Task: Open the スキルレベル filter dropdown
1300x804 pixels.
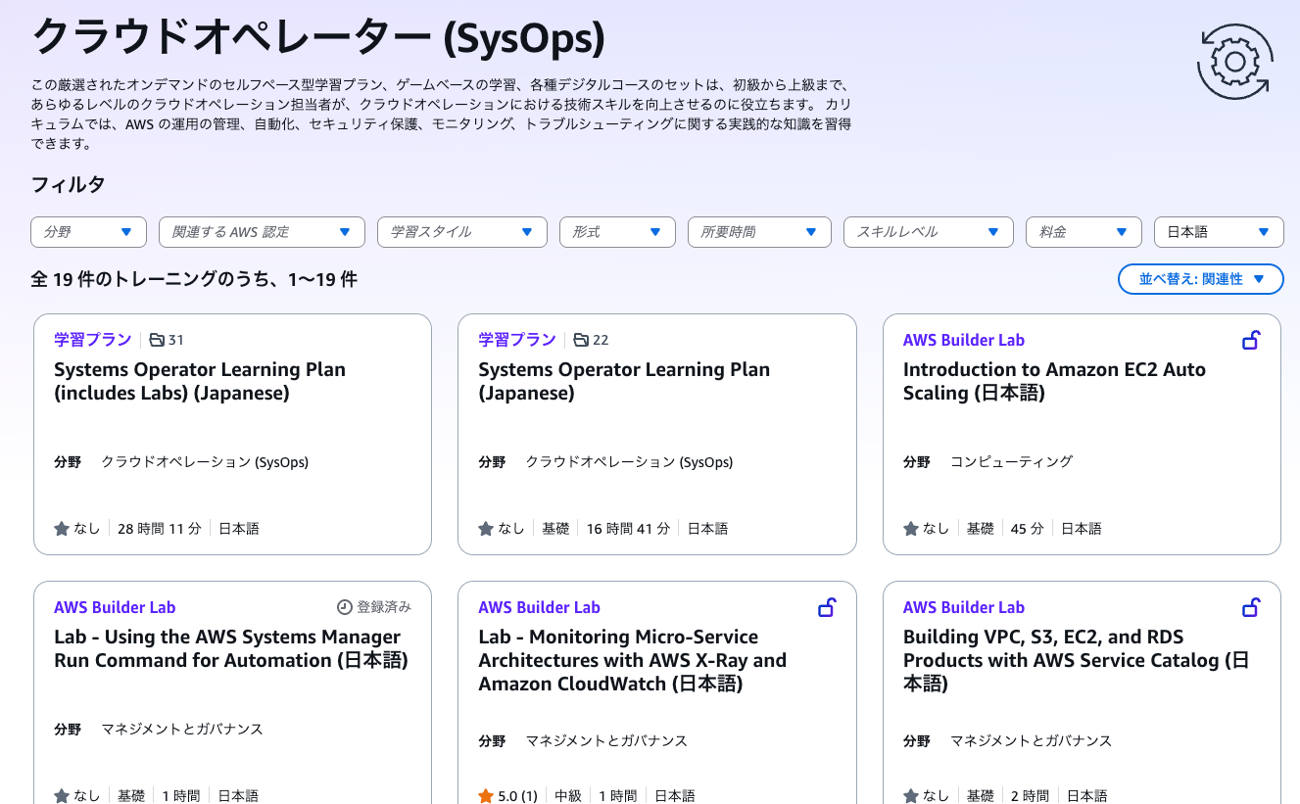Action: click(x=929, y=232)
